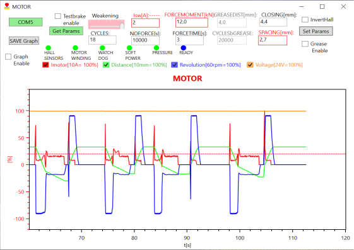Click the FORCETIME[s] input field
Image resolution: width=354 pixels, height=250 pixels.
189,40
